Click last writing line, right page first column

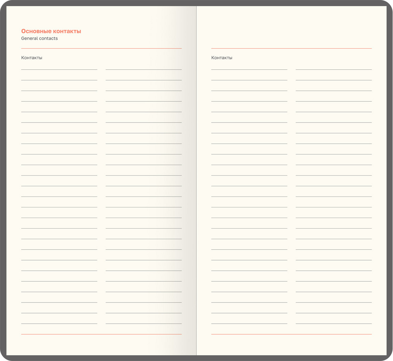click(249, 324)
